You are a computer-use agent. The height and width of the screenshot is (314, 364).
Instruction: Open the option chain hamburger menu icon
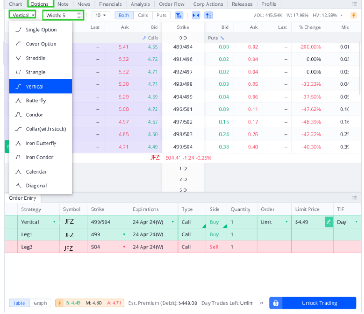point(355,4)
